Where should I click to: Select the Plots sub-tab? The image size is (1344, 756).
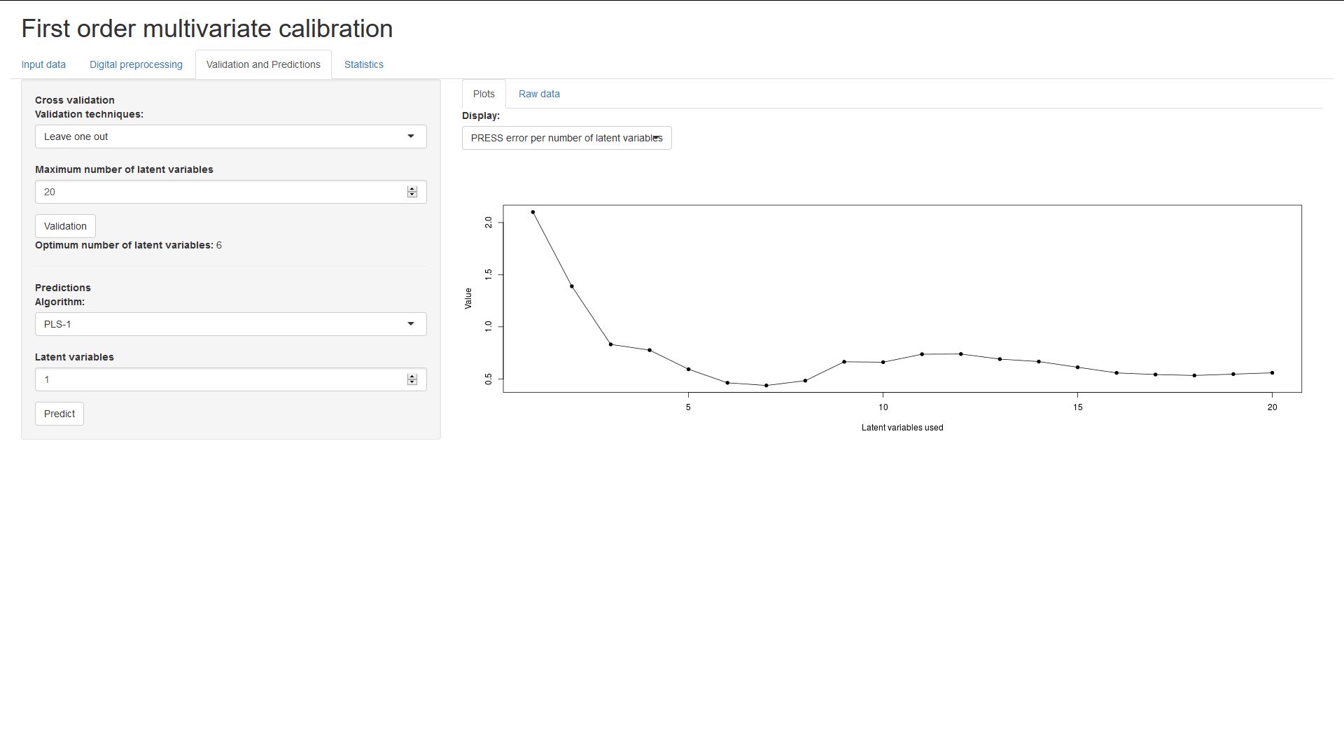click(x=484, y=94)
